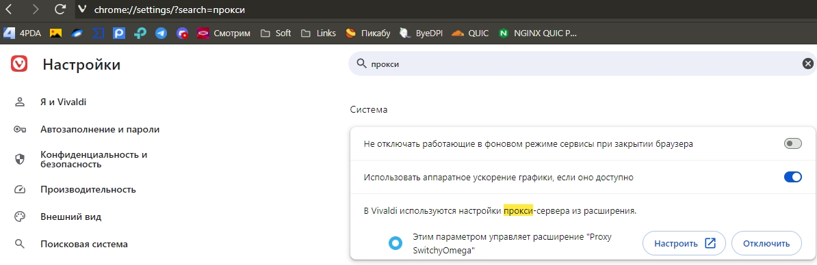Clear the settings search with the X button
817x265 pixels.
807,64
